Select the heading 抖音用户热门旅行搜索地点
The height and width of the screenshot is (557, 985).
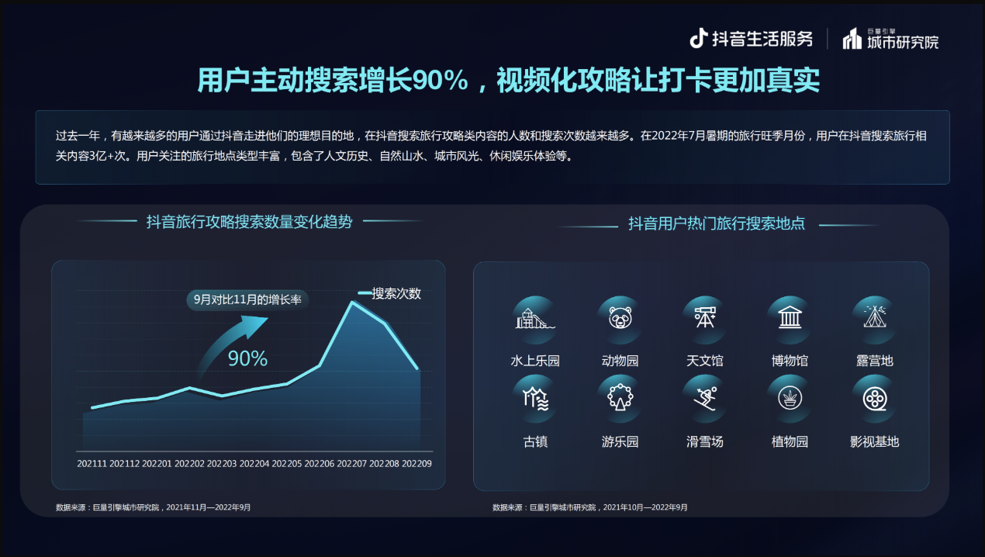[x=717, y=224]
